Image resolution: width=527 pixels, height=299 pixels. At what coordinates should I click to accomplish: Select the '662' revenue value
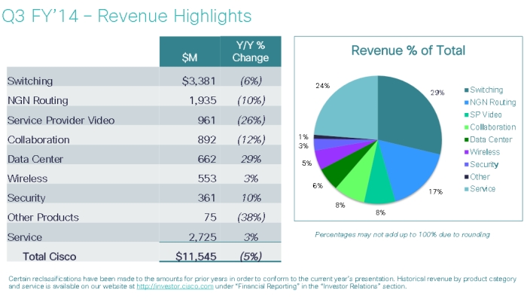tap(207, 159)
